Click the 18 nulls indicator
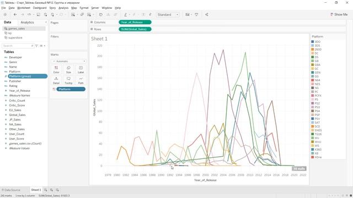 (299, 169)
